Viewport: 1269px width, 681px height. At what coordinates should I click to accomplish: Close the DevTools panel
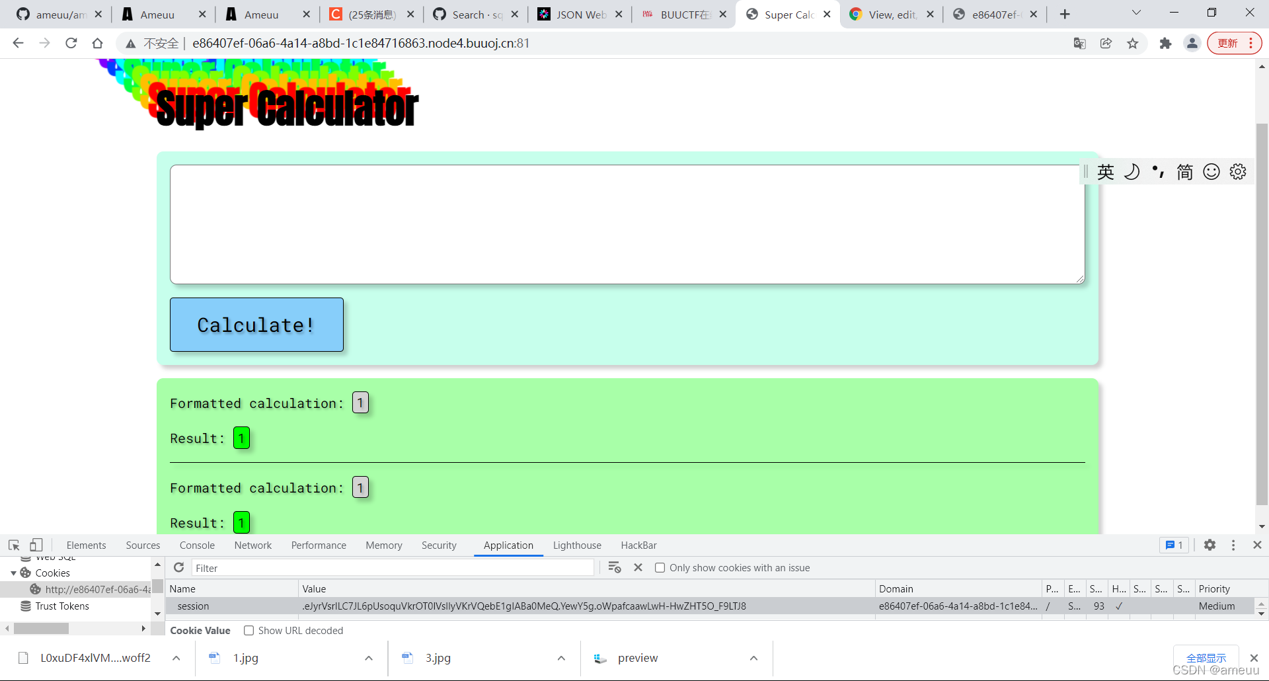[1257, 545]
